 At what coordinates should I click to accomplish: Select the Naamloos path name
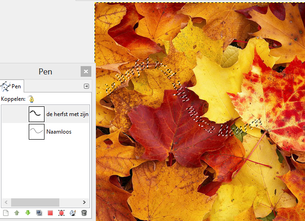point(59,132)
